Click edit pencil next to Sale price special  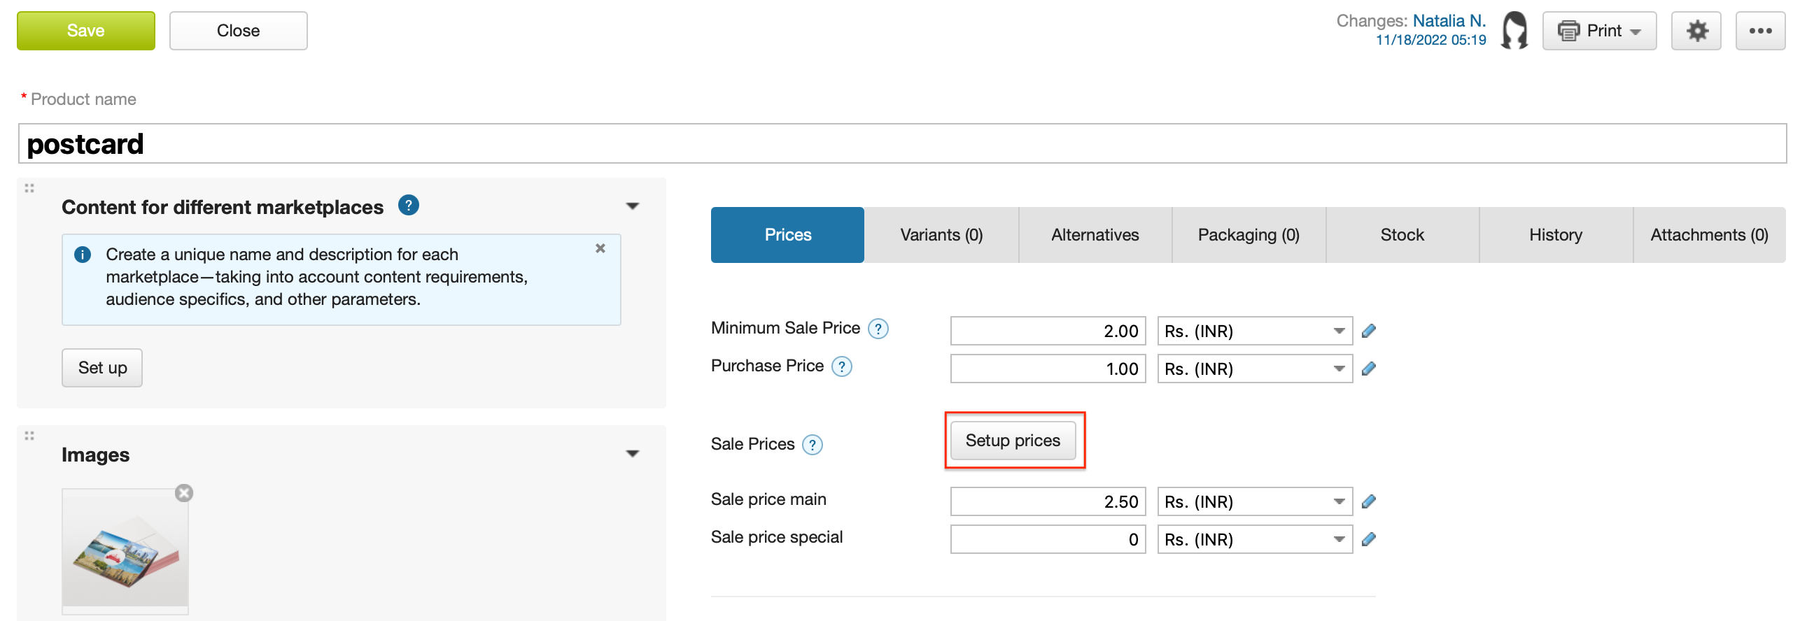[1369, 539]
